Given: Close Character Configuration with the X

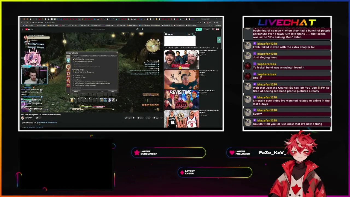Looking at the screenshot, I should click(x=117, y=53).
